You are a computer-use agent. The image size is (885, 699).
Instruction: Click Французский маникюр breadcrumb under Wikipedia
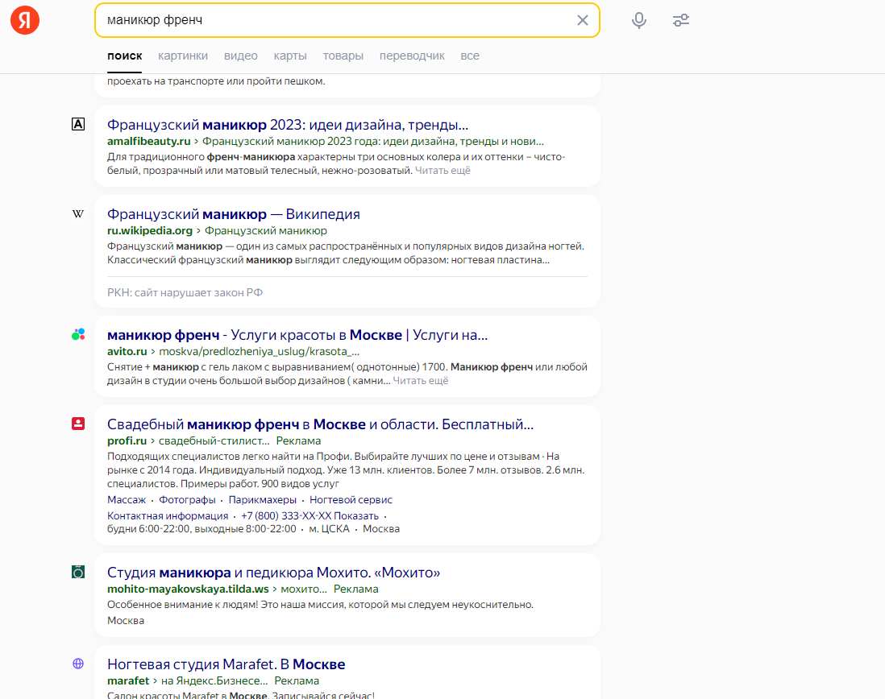[x=266, y=230]
